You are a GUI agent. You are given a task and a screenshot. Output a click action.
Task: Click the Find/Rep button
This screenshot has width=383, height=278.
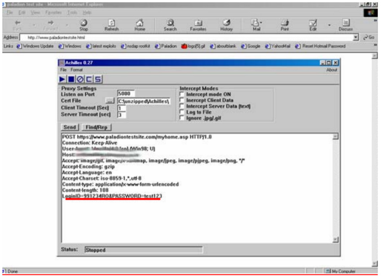point(96,127)
